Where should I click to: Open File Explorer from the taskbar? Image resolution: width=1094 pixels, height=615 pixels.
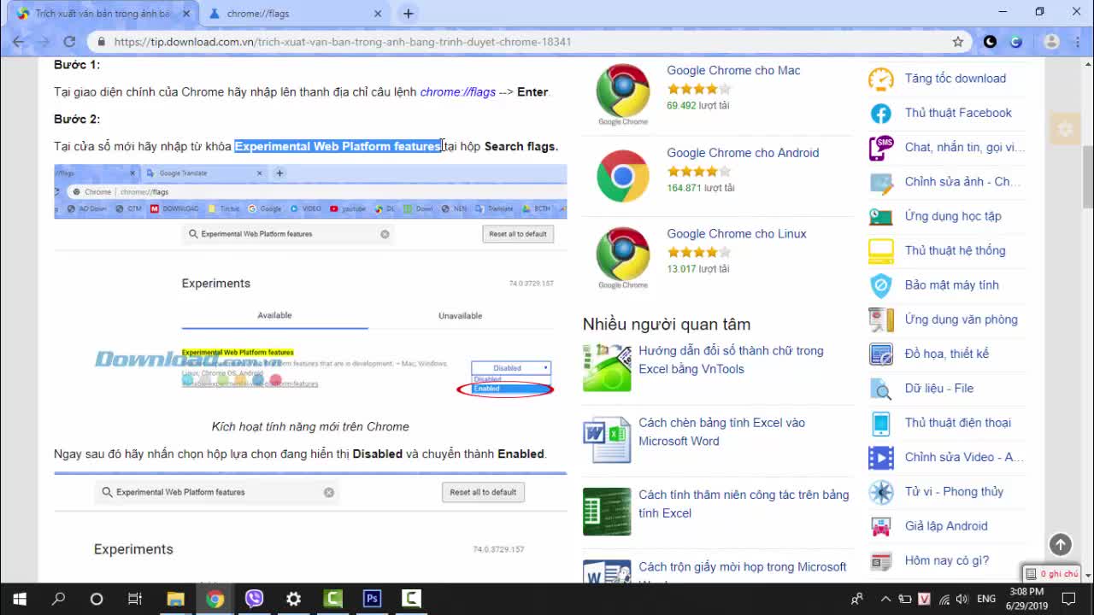[x=175, y=599]
